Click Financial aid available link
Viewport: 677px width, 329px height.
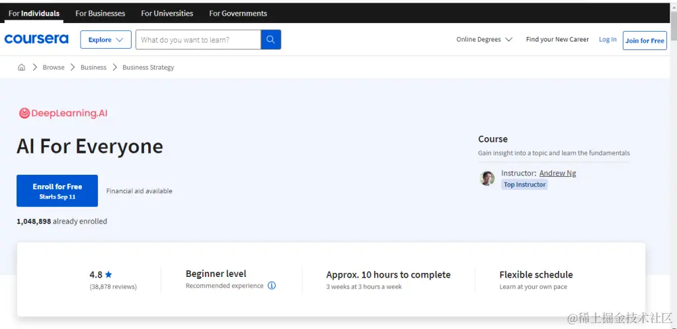pos(139,191)
